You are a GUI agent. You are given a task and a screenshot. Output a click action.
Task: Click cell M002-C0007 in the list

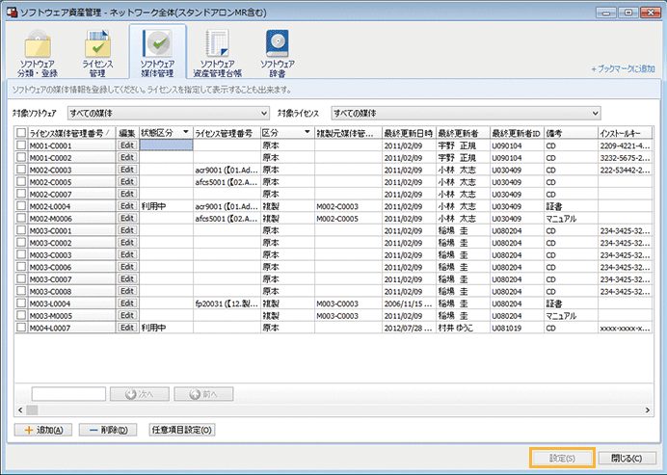click(x=71, y=194)
